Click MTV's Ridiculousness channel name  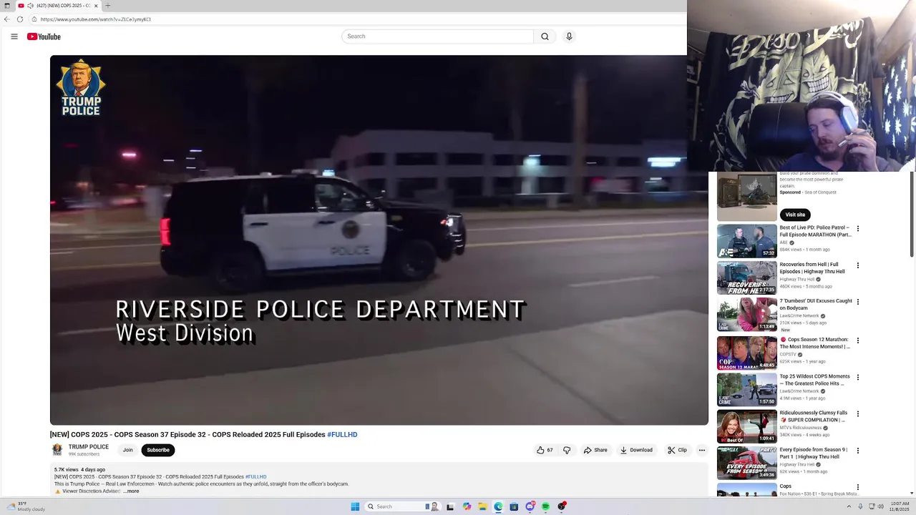(801, 428)
